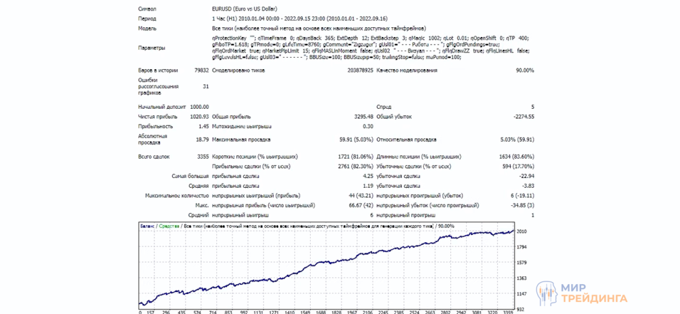The image size is (680, 314).
Task: Click the Баров в истории value 79832
Action: pyautogui.click(x=201, y=70)
